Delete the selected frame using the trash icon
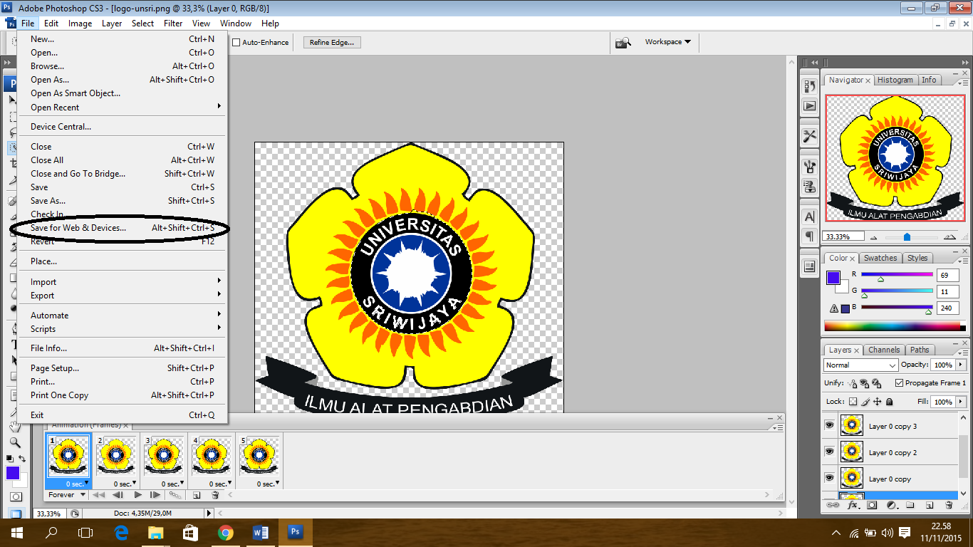Screen dimensions: 973x547 tap(215, 495)
